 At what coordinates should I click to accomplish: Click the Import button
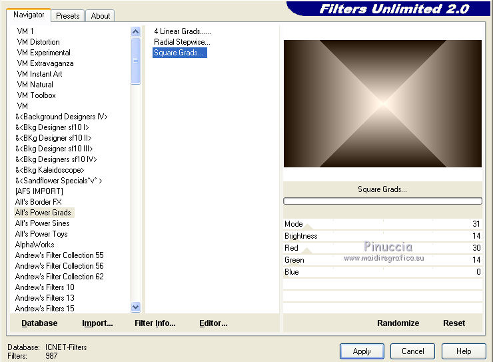click(x=97, y=323)
